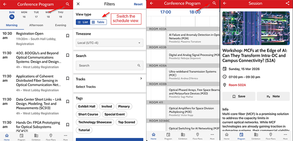Bookmark Applications of Coherent Distributed Fiber Sensing
The width and height of the screenshot is (293, 141).
(68, 78)
